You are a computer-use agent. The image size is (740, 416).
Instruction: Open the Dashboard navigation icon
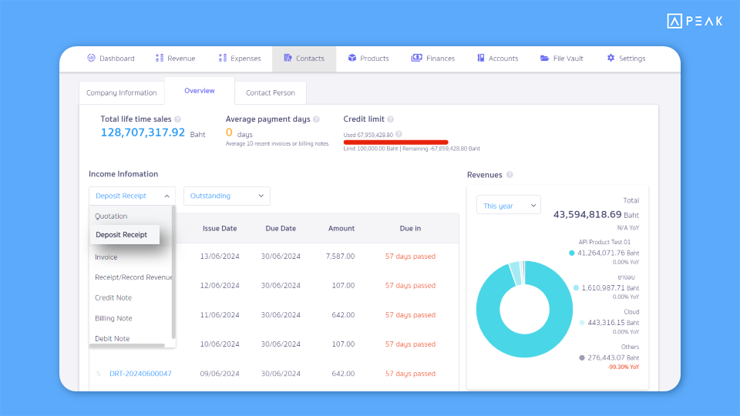pyautogui.click(x=91, y=58)
